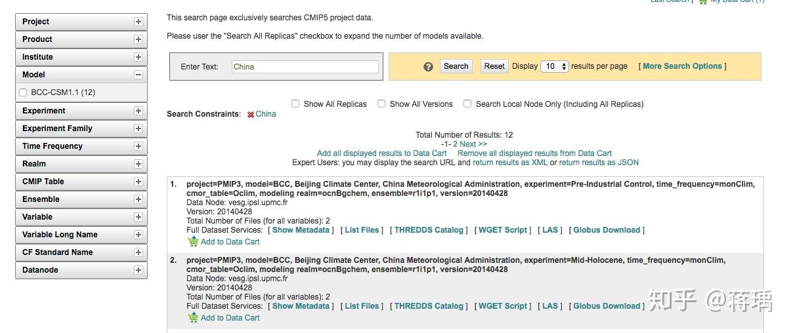Click the cart icon for Pre-Industrial Control result

tap(193, 242)
